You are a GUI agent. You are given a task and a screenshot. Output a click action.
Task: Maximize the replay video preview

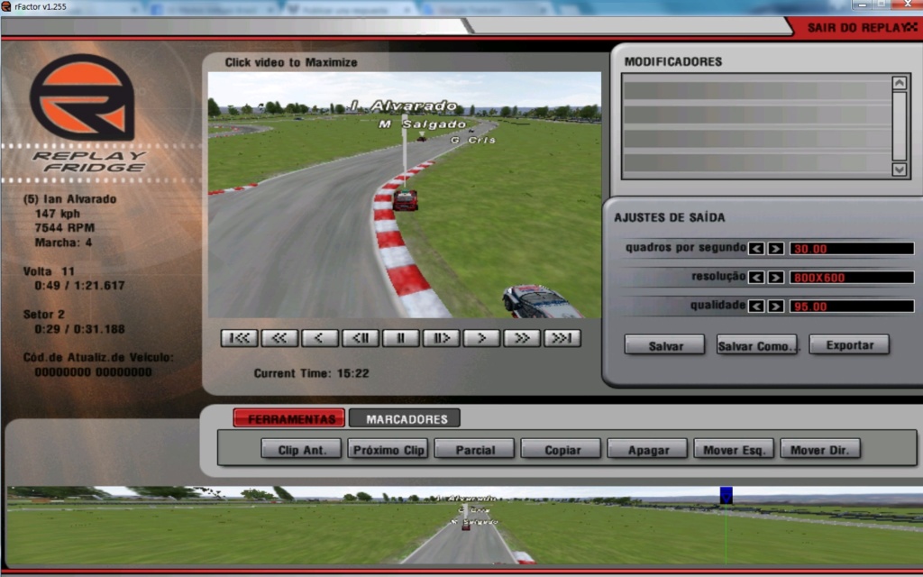(x=405, y=195)
